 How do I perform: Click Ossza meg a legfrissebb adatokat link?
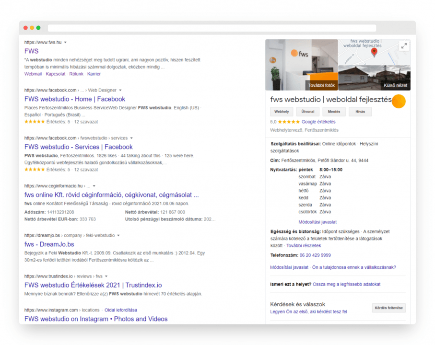click(x=346, y=284)
